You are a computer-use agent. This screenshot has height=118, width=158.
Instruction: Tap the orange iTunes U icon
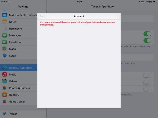4,95
